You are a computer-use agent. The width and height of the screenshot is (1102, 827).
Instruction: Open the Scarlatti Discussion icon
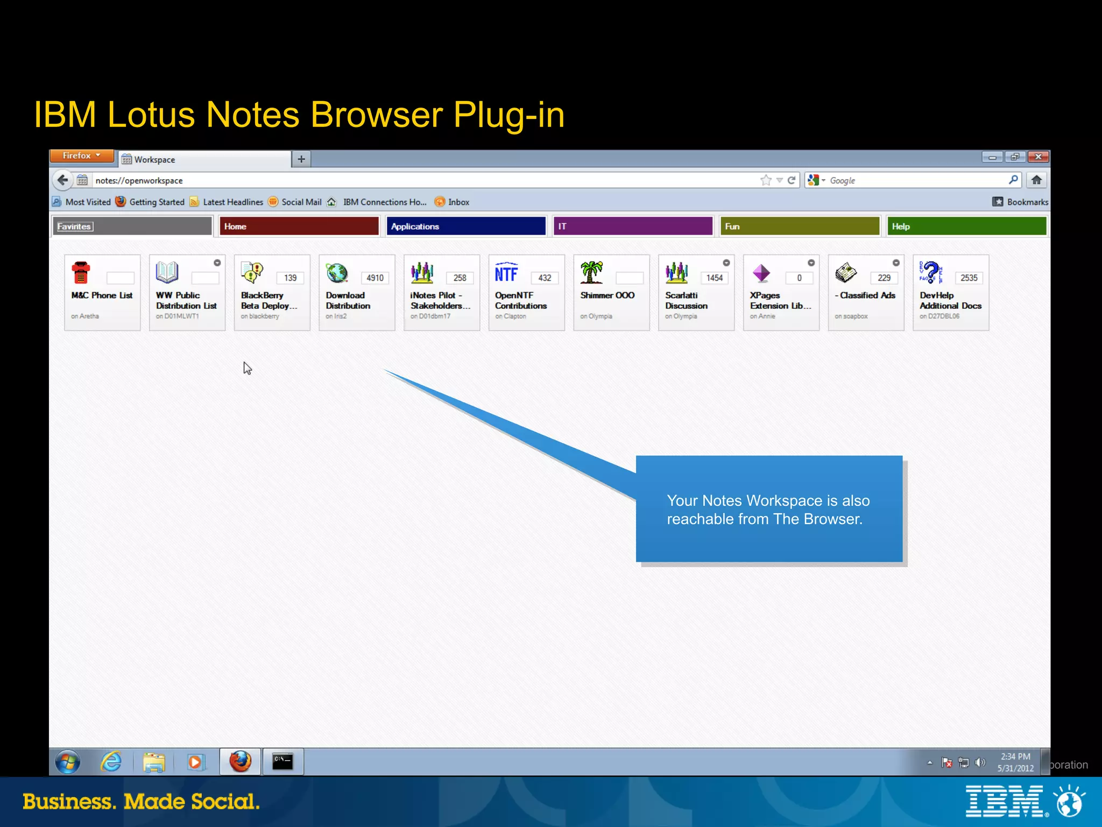pos(676,272)
